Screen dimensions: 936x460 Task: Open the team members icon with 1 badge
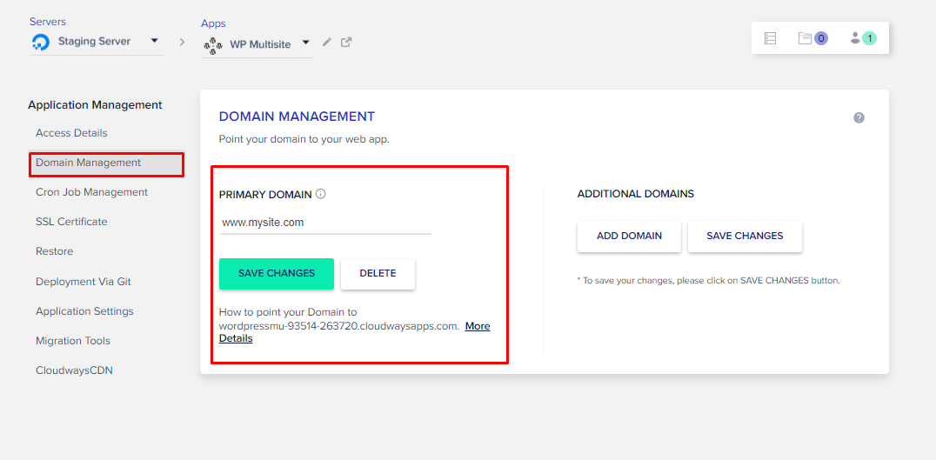[x=862, y=38]
